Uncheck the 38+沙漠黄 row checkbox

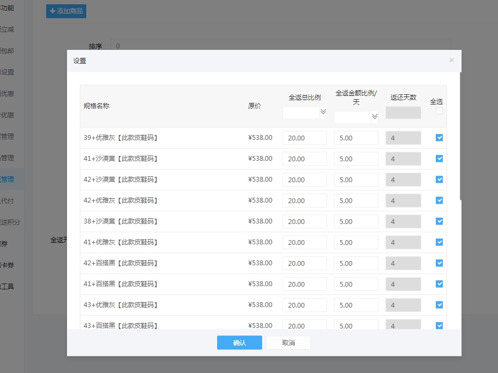click(x=439, y=221)
